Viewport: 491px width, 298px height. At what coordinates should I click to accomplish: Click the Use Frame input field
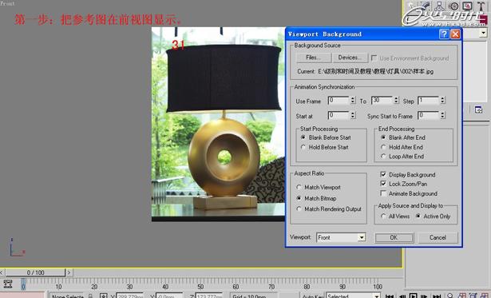click(x=339, y=101)
